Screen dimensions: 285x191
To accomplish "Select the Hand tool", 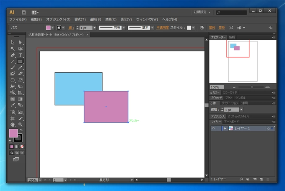I will (x=13, y=125).
